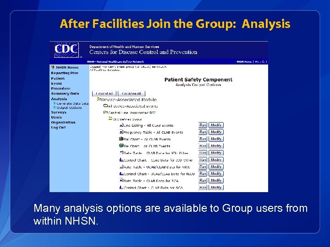Screen dimensions: 330x247
Task: Click the Frequency Table All CLAB Events icon
Action: (121, 132)
